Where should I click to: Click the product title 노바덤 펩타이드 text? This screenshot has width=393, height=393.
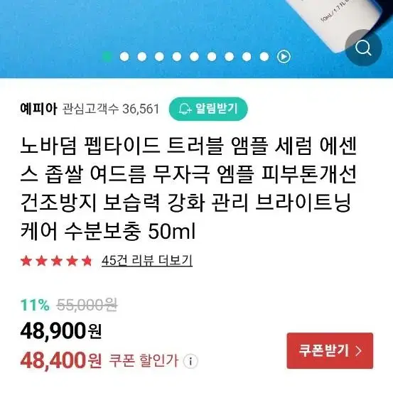point(90,146)
